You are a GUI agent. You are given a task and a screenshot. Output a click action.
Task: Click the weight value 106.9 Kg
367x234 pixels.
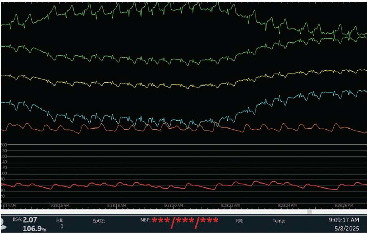click(34, 229)
